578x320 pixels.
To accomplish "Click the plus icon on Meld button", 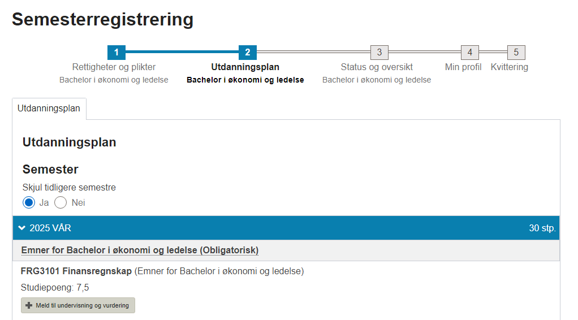I will click(29, 305).
